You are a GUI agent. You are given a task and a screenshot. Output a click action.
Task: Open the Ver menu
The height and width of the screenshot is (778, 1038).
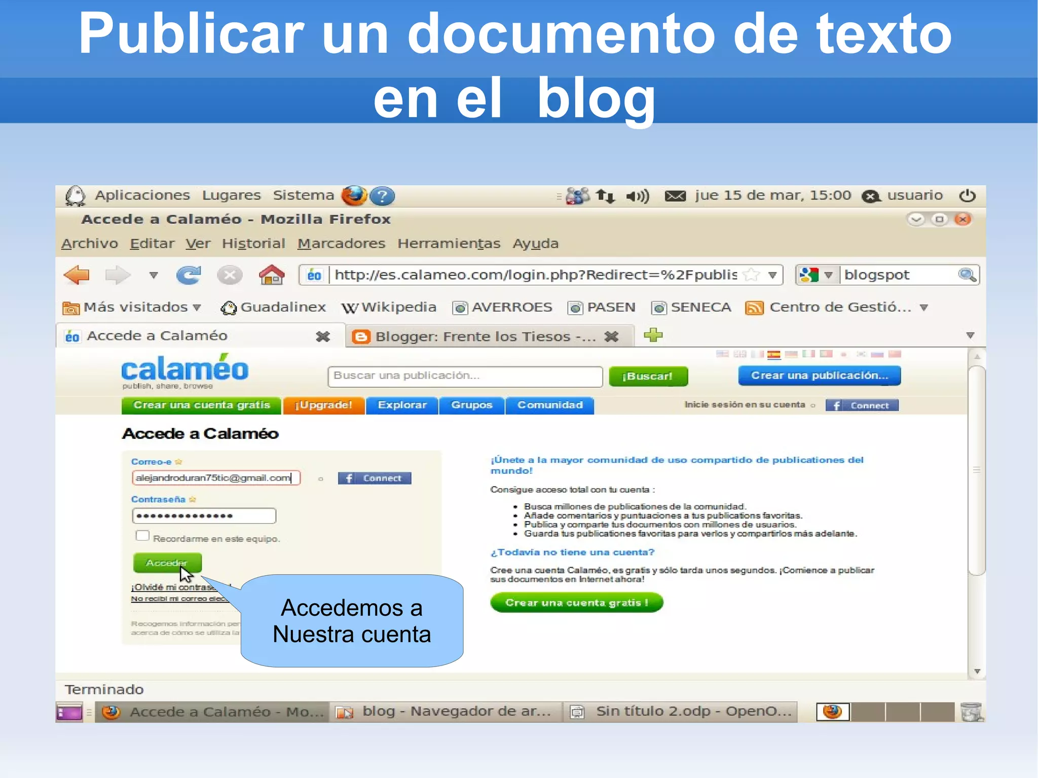[198, 244]
